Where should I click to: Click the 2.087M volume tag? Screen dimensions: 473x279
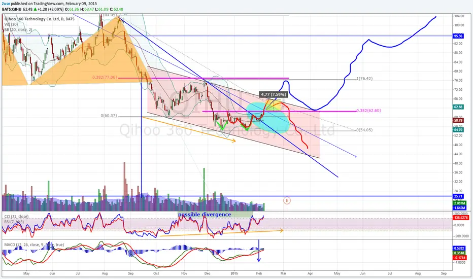coord(459,203)
